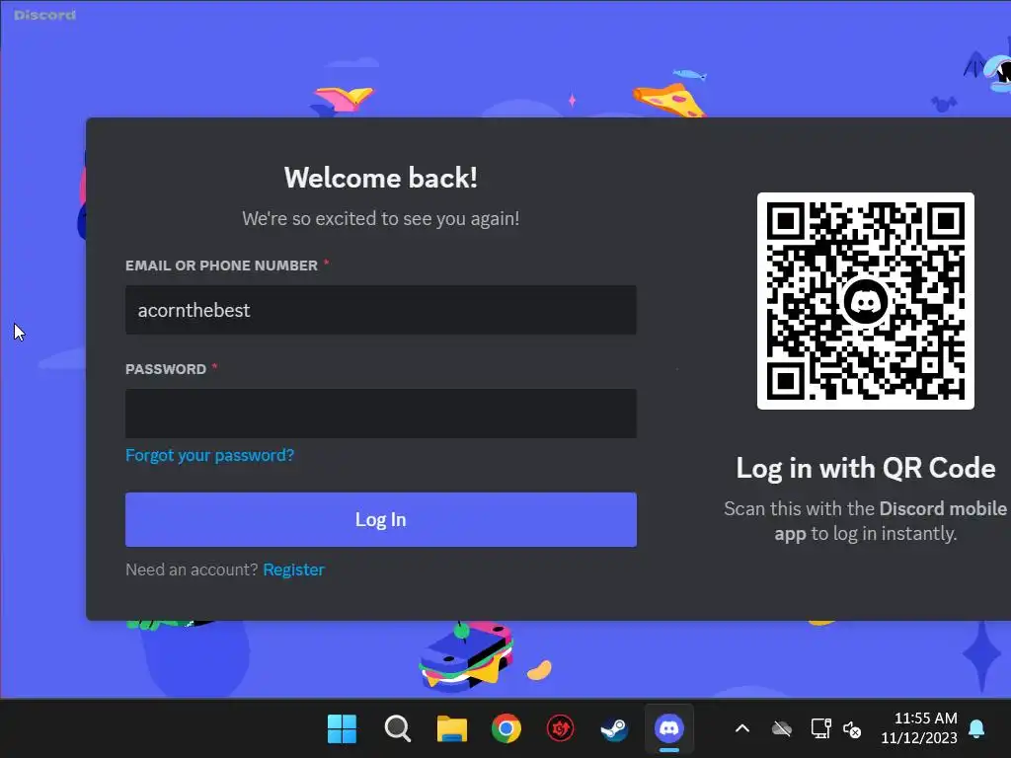Screen dimensions: 1011x758
Task: Click the 'PASSWORD' field label
Action: click(166, 369)
